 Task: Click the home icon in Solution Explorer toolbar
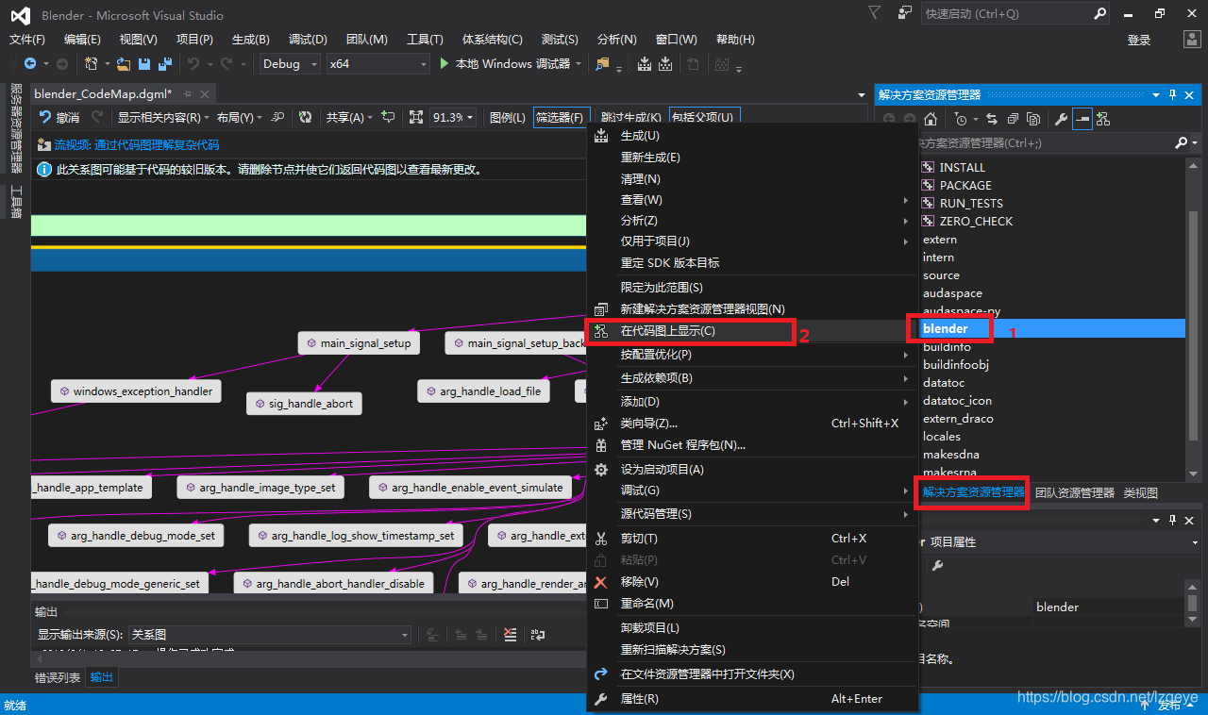pos(931,119)
